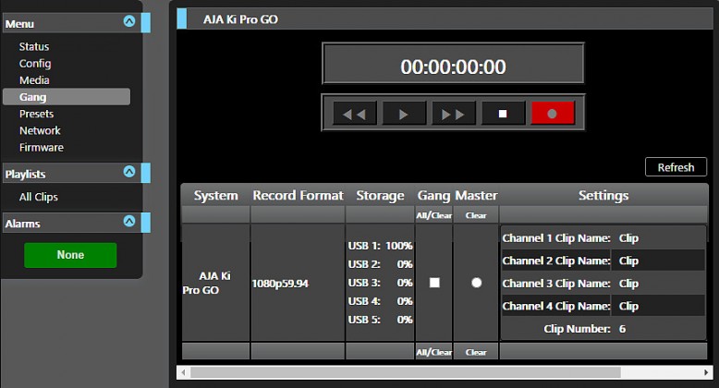
Task: Edit the Clip Number value 6
Action: [x=622, y=329]
